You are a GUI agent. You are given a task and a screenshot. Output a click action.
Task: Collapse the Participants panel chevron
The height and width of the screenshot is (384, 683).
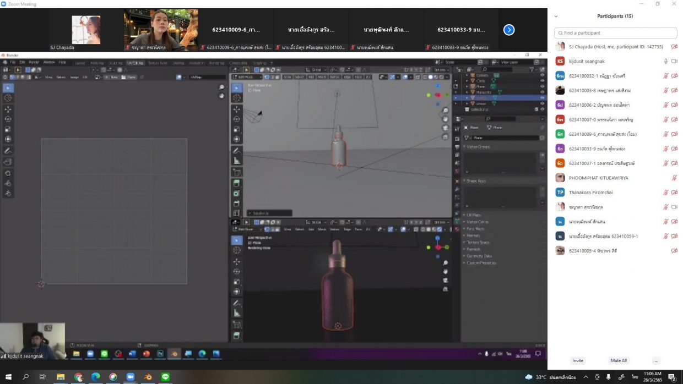click(x=556, y=17)
